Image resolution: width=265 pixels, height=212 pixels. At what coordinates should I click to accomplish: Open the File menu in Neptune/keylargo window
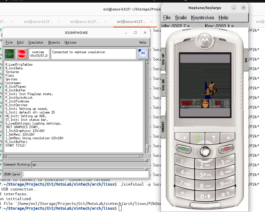coord(167,18)
